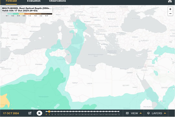Click the light teal legend swatch near 0.1
Image resolution: width=175 pixels, height=117 pixels.
10,14
